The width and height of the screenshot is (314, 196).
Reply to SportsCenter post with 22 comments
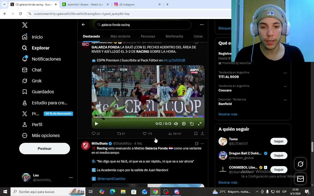(96, 134)
